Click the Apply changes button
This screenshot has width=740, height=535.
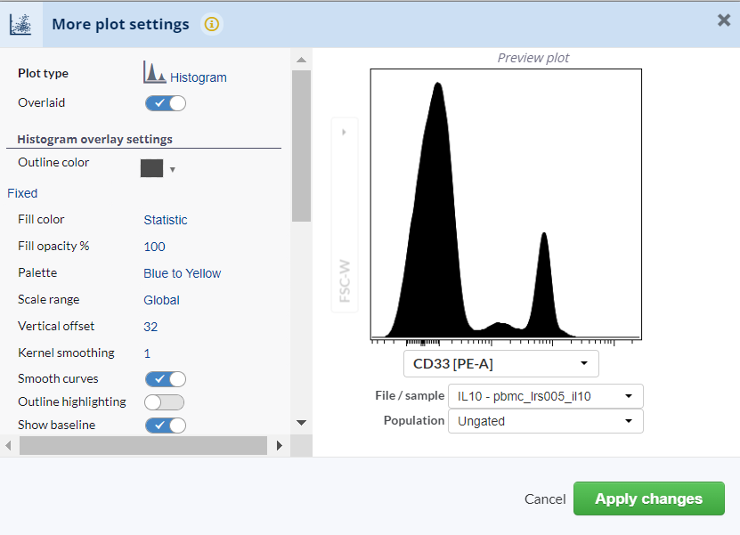tap(649, 499)
